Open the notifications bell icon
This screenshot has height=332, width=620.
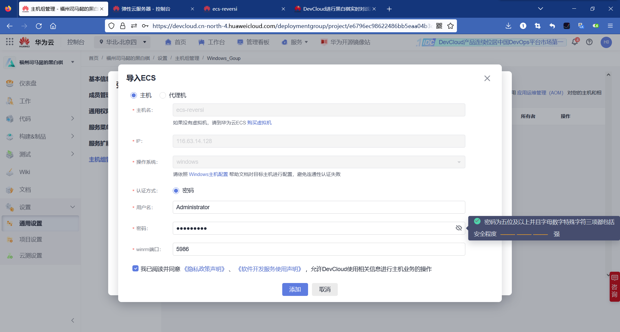point(575,42)
